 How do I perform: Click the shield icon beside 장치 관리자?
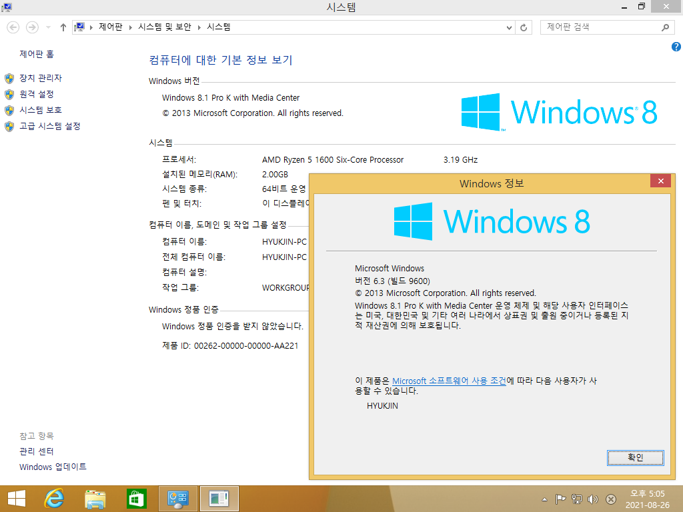[x=9, y=79]
